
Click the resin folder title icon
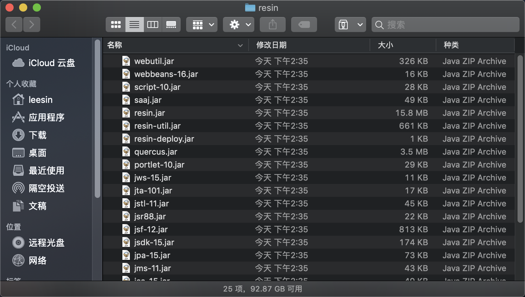[250, 7]
